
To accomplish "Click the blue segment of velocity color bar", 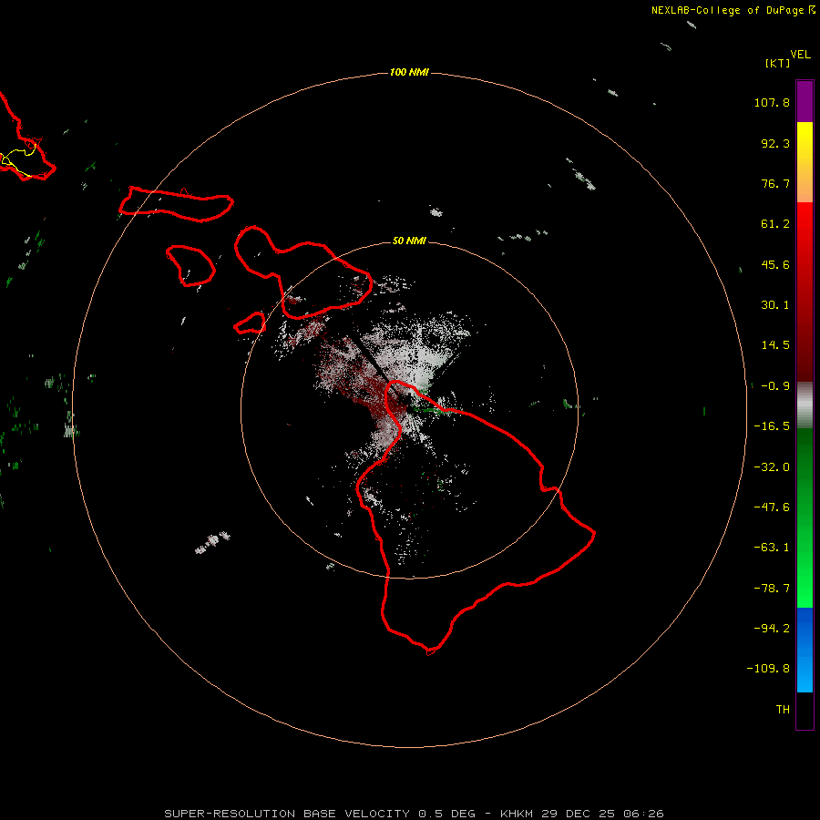I will [805, 650].
